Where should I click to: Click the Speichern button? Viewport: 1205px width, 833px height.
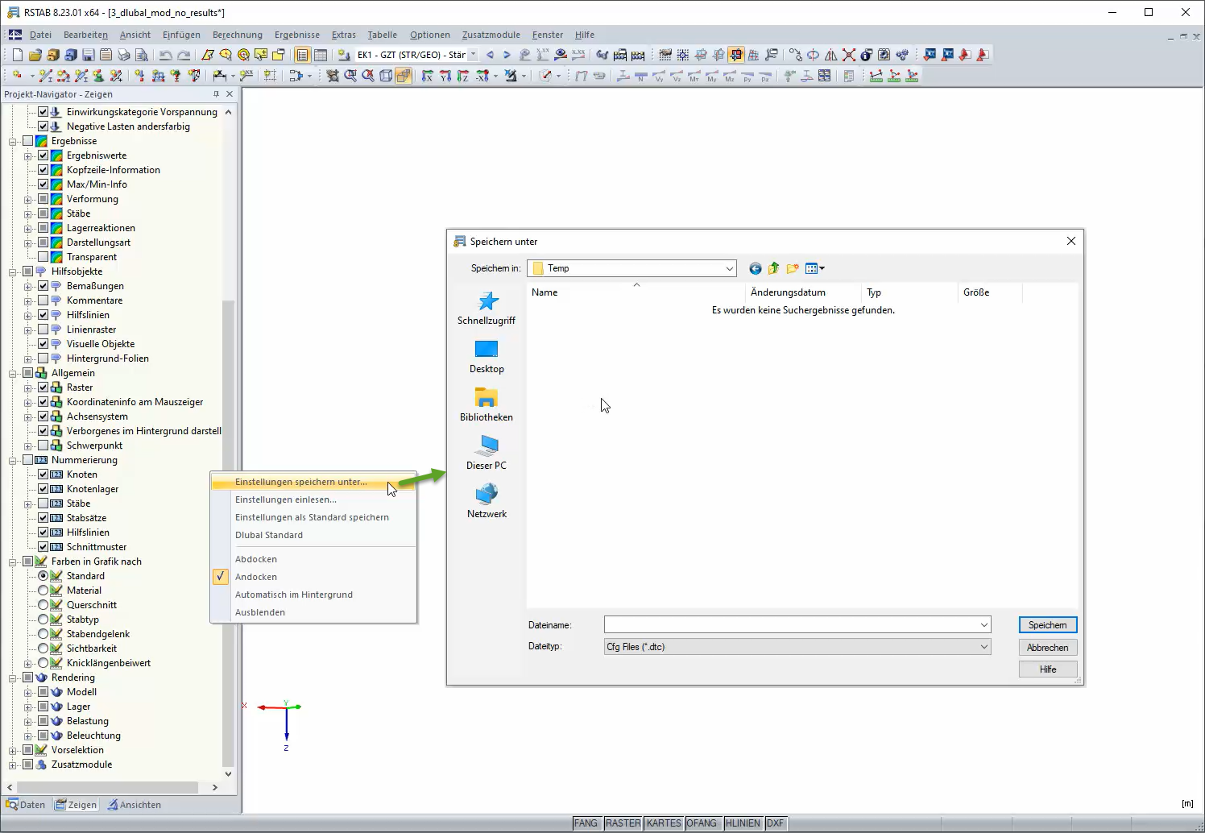point(1048,625)
